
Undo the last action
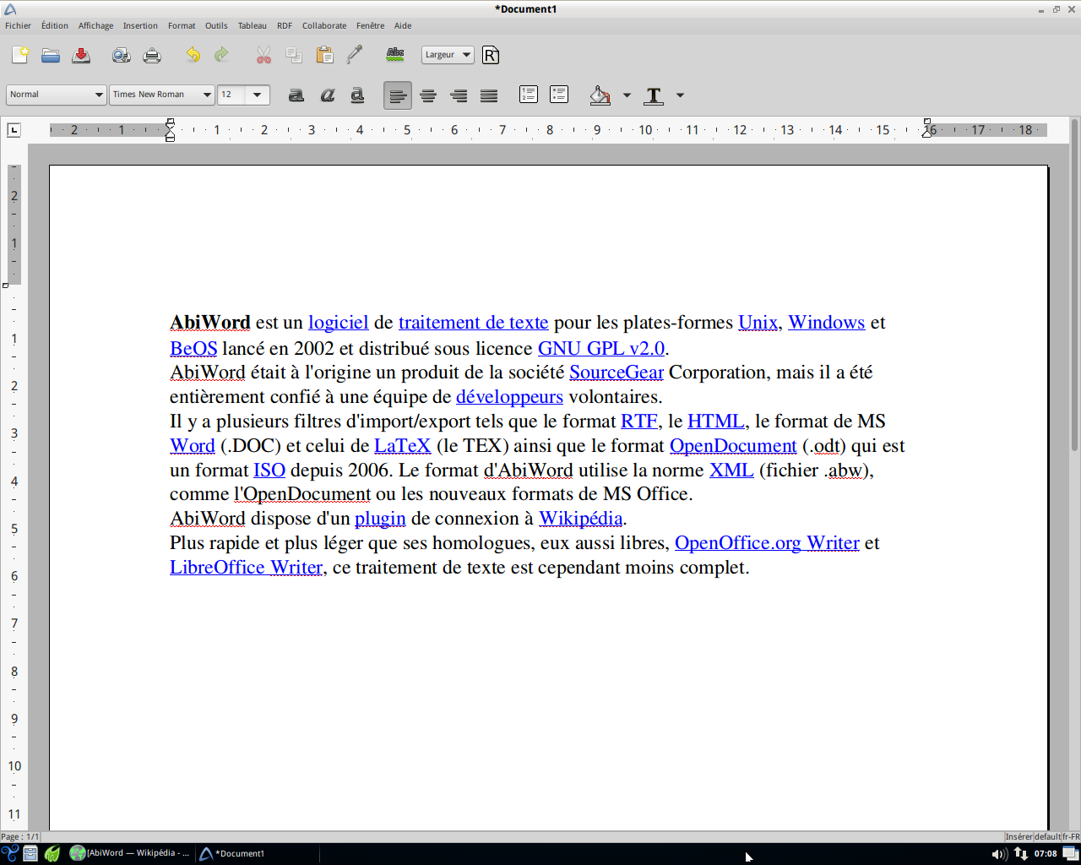click(x=193, y=55)
